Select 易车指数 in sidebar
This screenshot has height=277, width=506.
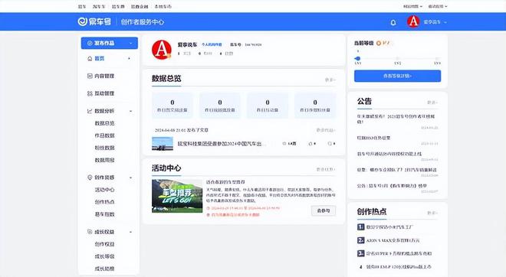click(104, 214)
